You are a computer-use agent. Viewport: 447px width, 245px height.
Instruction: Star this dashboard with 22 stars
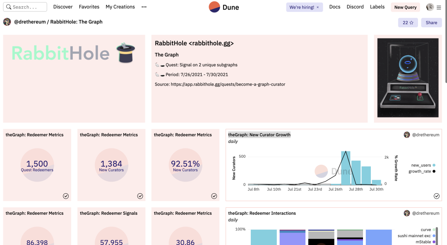click(x=408, y=22)
